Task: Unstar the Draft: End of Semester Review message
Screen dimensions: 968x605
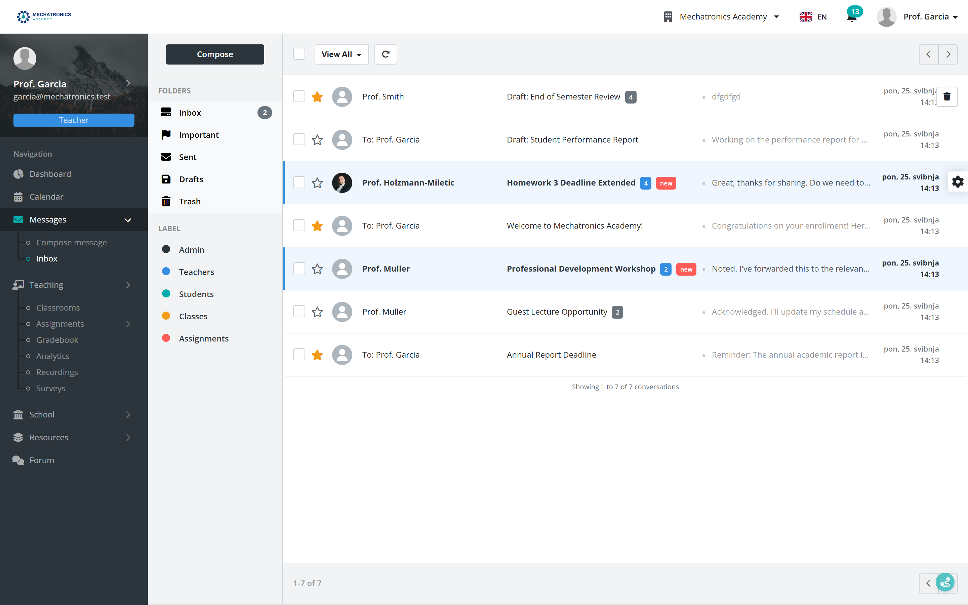Action: (317, 97)
